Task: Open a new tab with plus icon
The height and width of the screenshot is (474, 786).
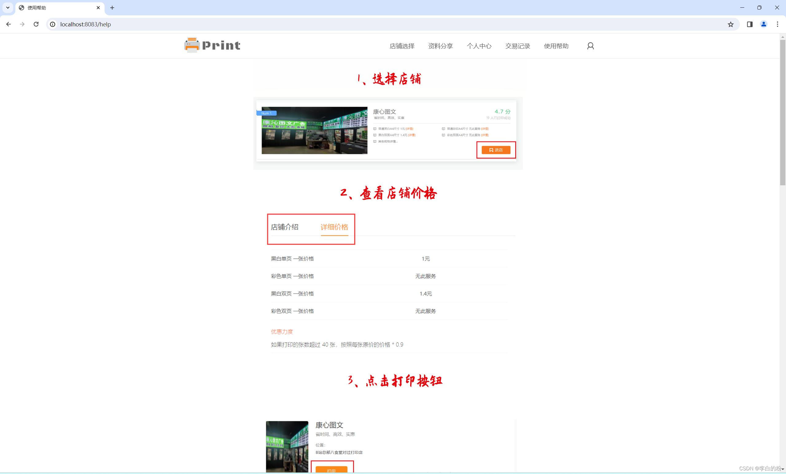Action: click(112, 8)
